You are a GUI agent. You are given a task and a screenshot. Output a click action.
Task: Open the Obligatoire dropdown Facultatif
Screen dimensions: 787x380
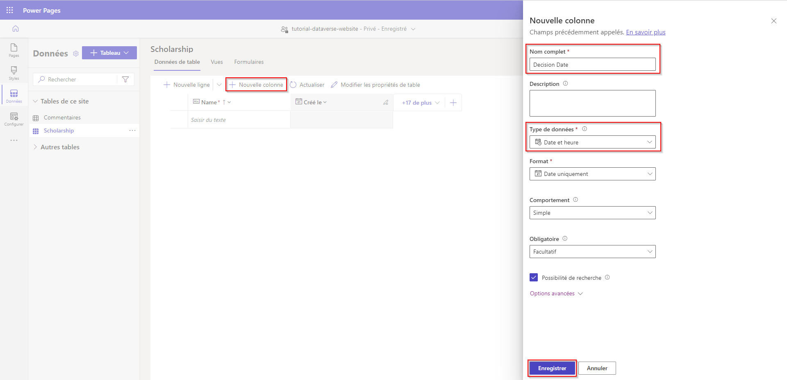592,252
